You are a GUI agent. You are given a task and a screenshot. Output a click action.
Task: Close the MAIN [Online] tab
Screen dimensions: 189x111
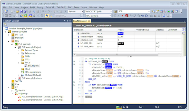coord(89,21)
